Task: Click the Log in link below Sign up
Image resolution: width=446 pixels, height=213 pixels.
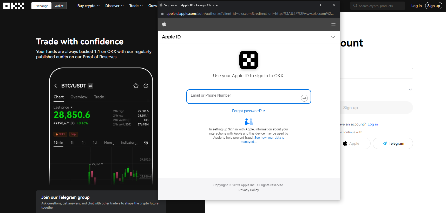Action: (x=373, y=124)
